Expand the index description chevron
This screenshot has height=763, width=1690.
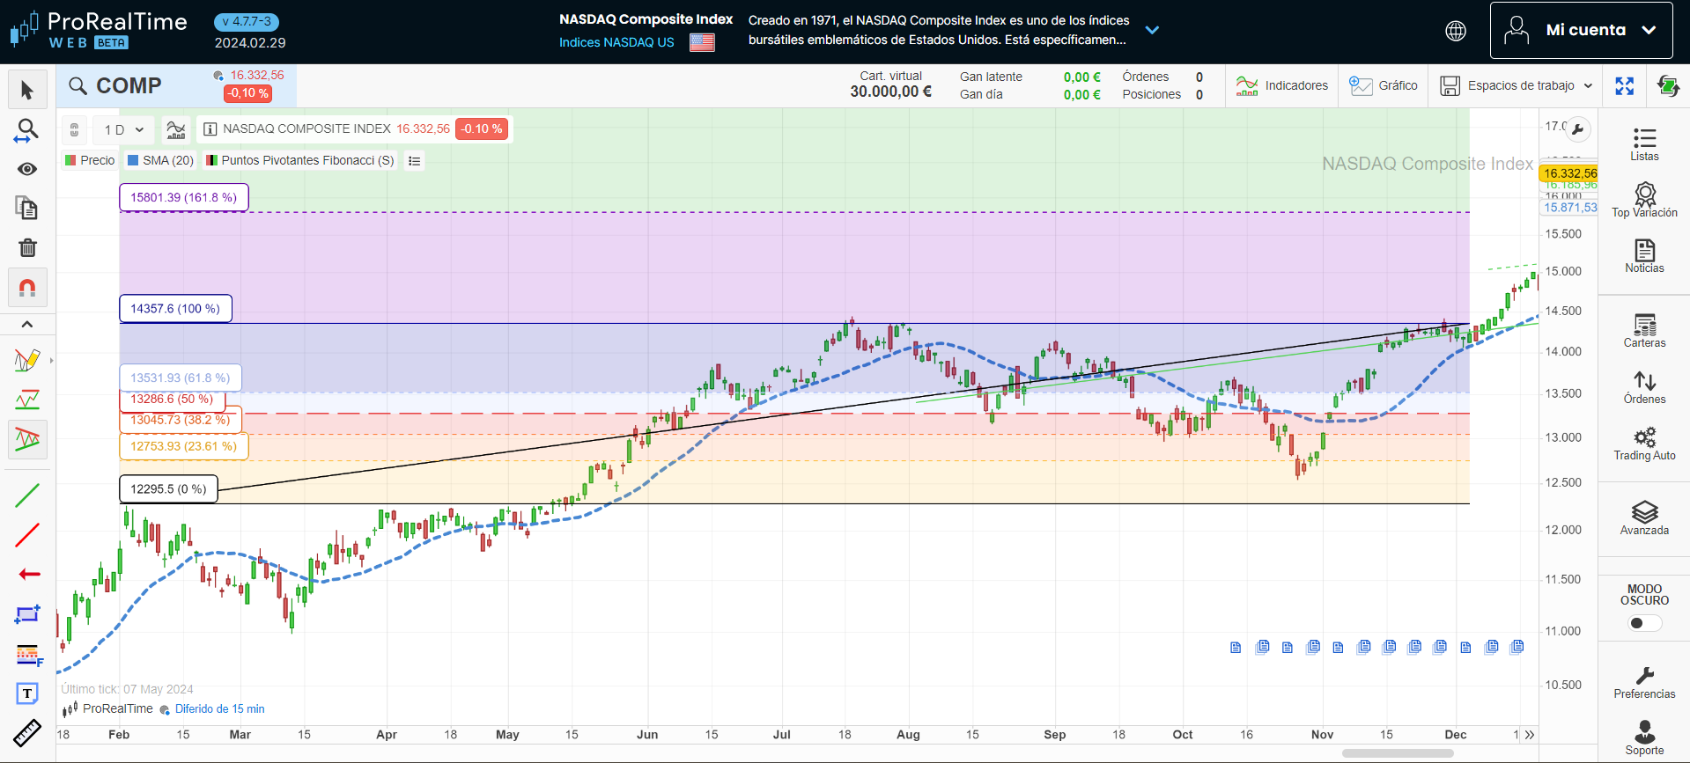click(x=1152, y=30)
